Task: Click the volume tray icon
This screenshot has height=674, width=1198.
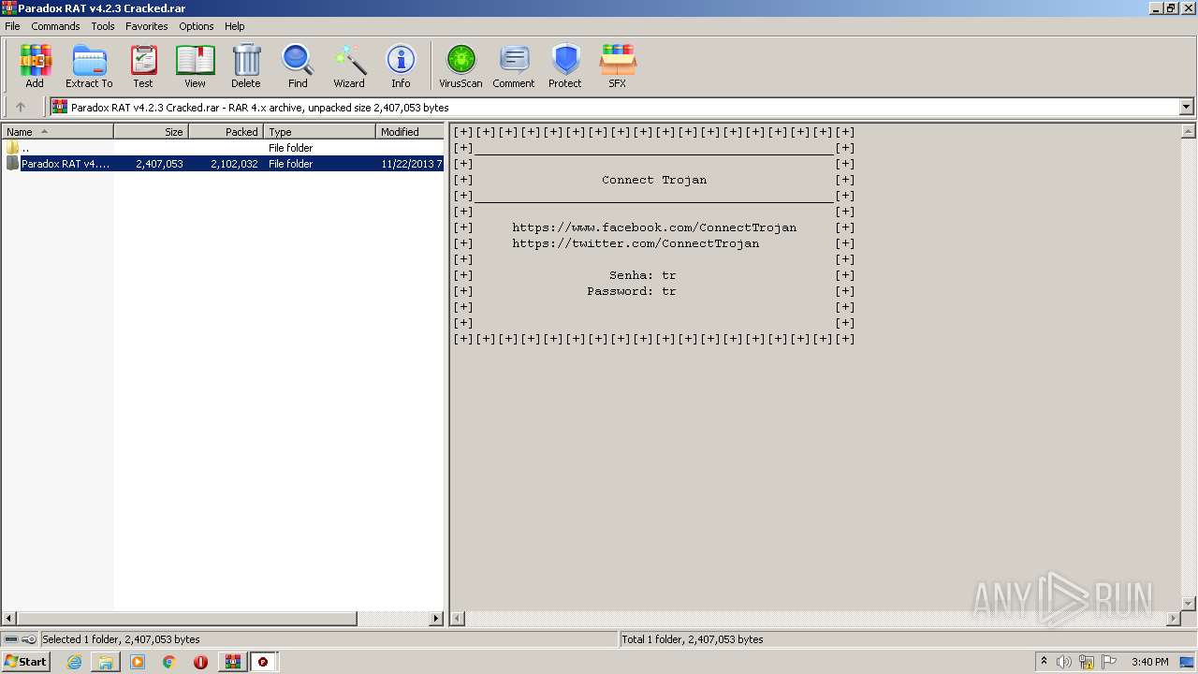Action: pos(1064,662)
